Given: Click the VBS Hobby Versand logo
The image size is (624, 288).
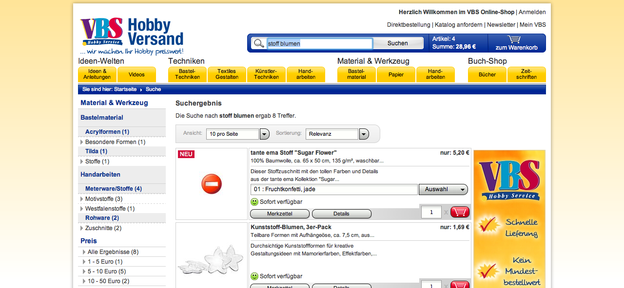Looking at the screenshot, I should pos(132,36).
